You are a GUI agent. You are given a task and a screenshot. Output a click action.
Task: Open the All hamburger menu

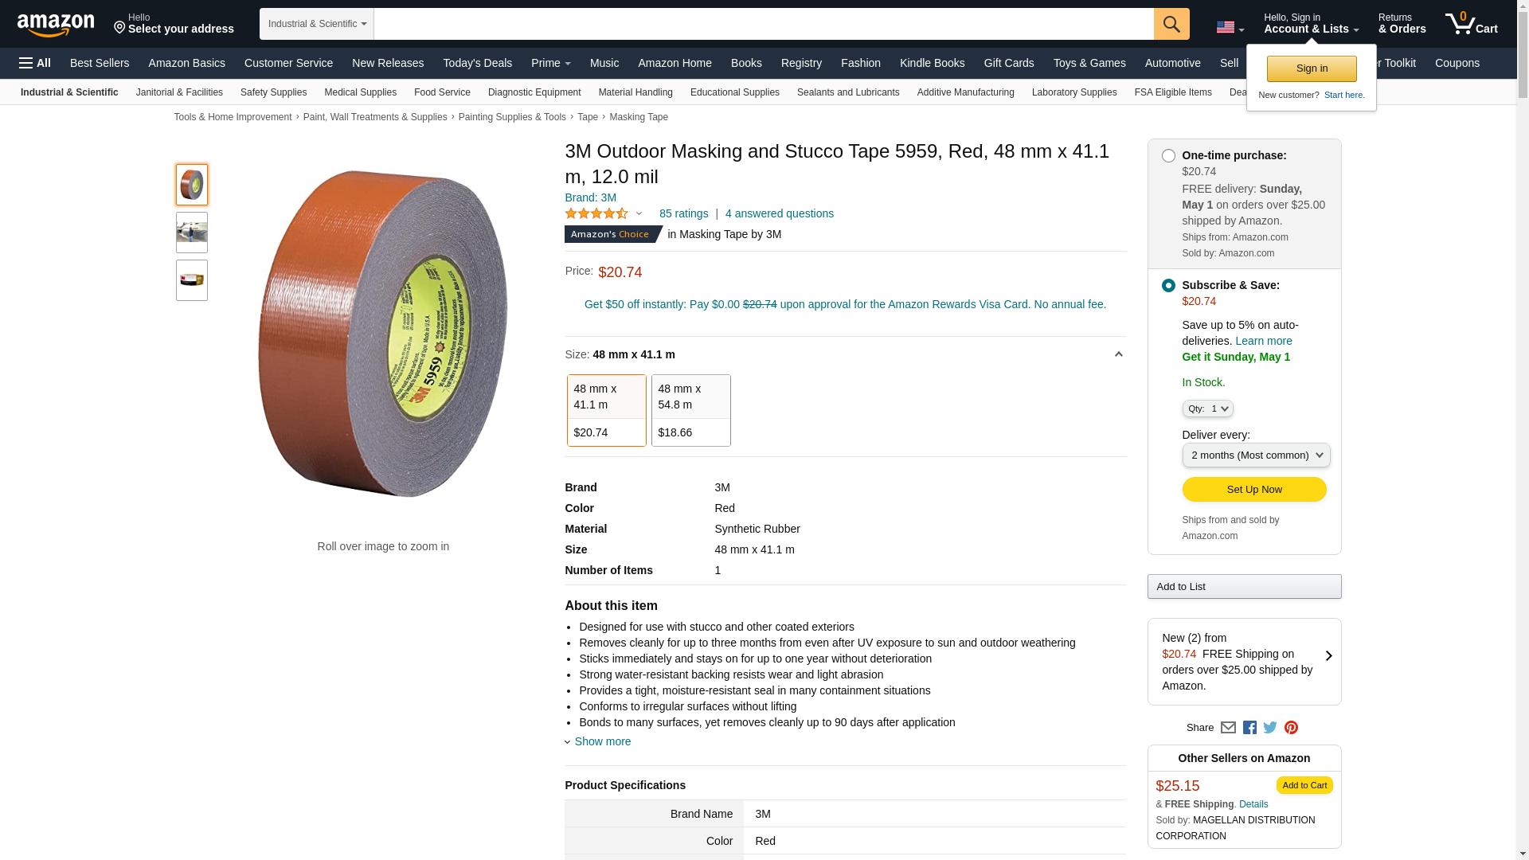[x=35, y=63]
